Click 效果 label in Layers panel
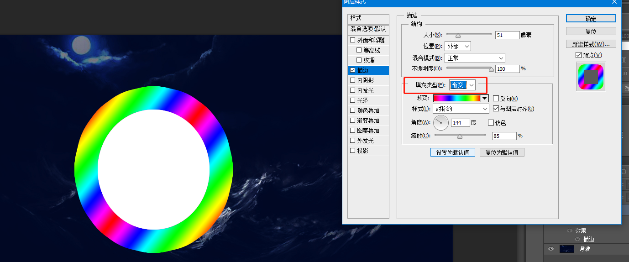Image resolution: width=629 pixels, height=262 pixels. pyautogui.click(x=581, y=231)
